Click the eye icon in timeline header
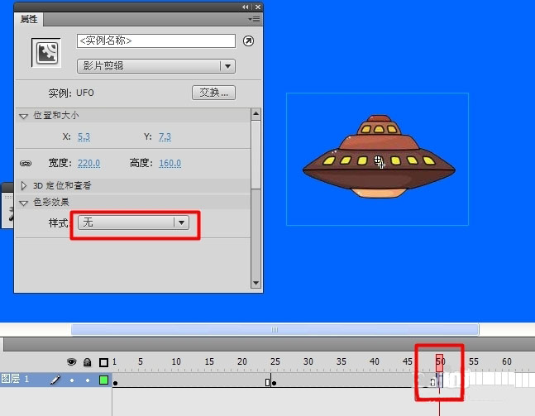This screenshot has width=535, height=416. (x=71, y=361)
